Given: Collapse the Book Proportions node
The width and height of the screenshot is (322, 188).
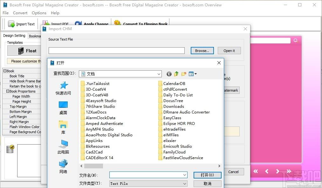Looking at the screenshot, I should click(x=8, y=91).
